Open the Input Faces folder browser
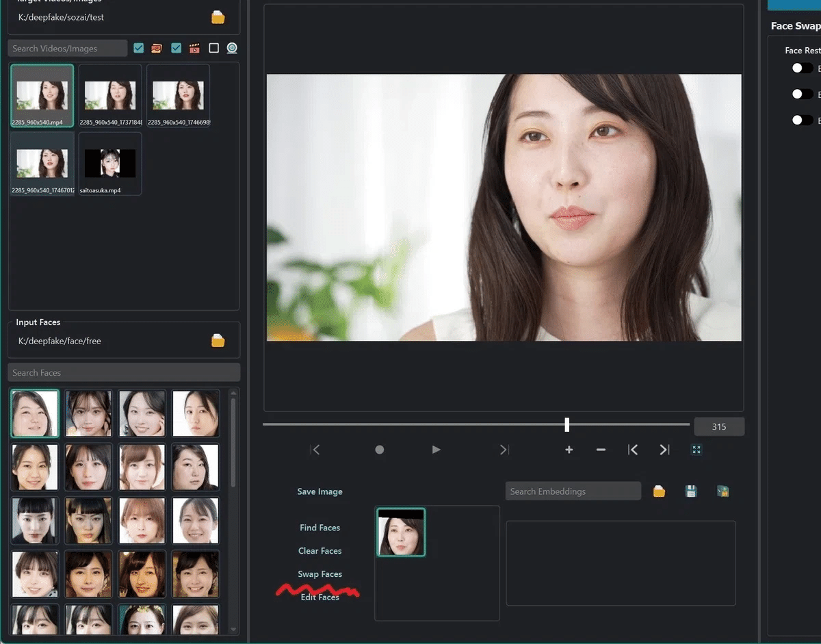The width and height of the screenshot is (821, 644). click(x=218, y=340)
